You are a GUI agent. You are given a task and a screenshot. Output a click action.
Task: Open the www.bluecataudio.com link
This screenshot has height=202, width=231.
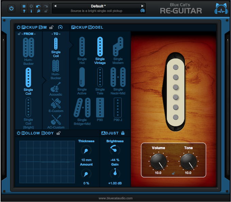115,198
